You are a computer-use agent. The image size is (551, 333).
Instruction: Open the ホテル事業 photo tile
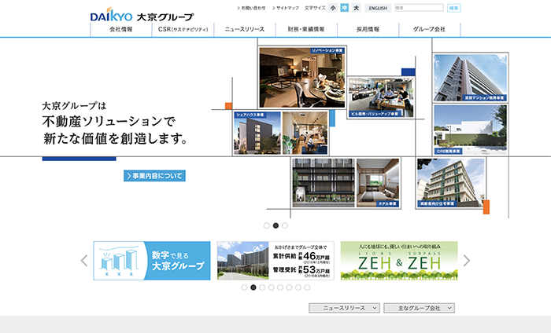coord(378,183)
